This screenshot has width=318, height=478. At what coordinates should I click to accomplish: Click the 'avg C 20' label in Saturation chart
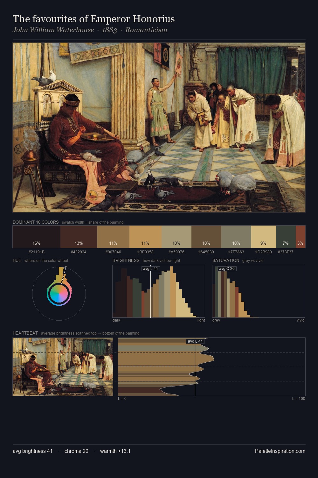click(227, 269)
